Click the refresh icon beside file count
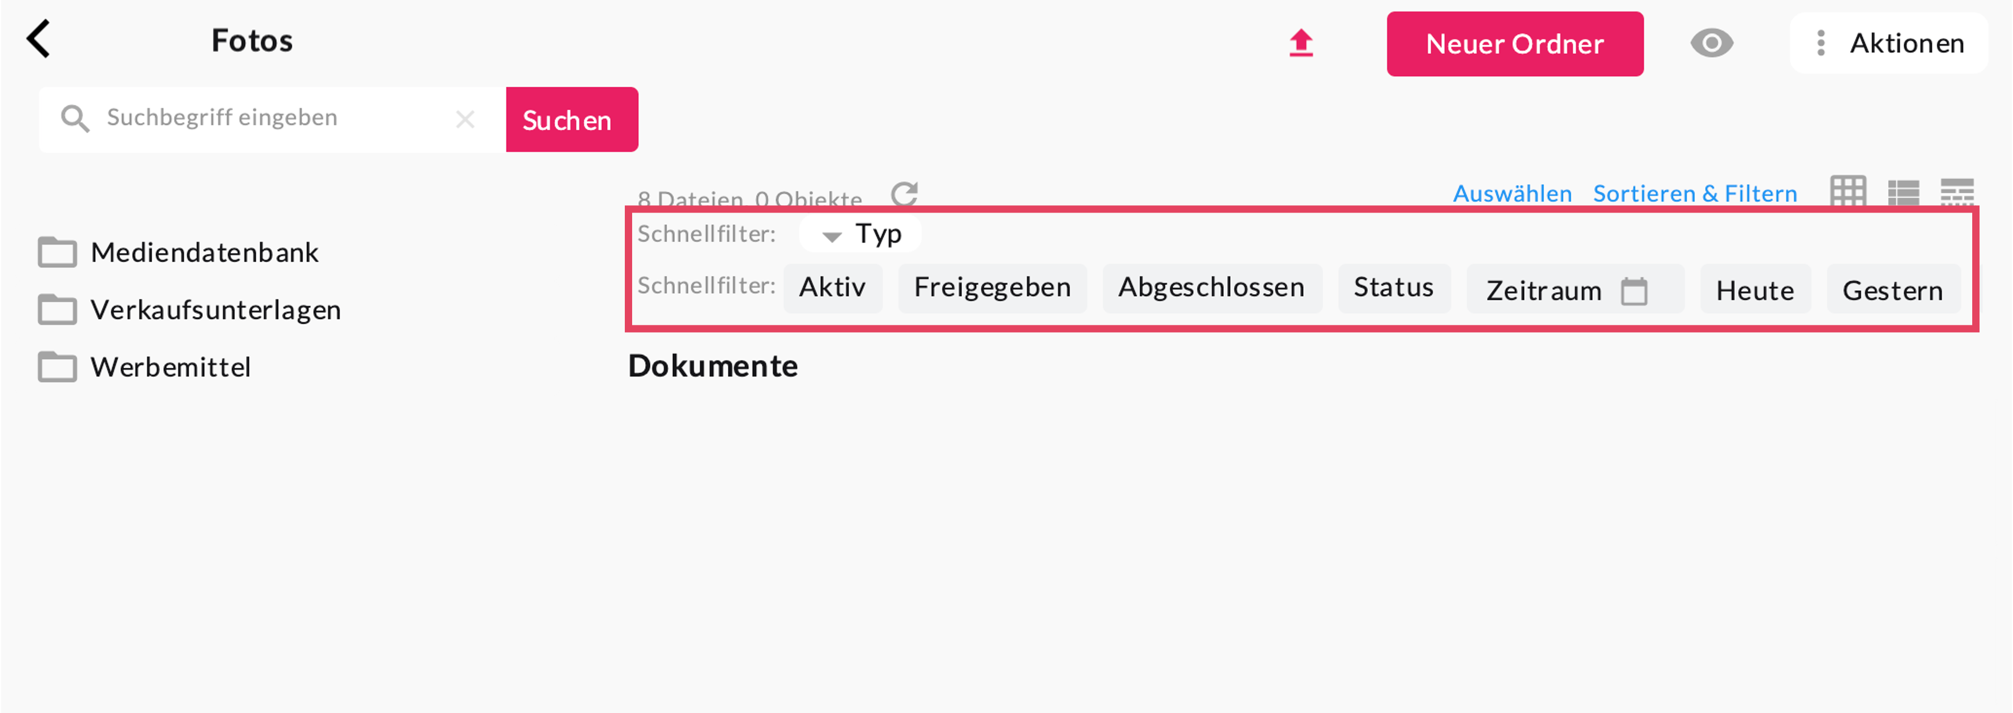The height and width of the screenshot is (713, 2013). (904, 193)
